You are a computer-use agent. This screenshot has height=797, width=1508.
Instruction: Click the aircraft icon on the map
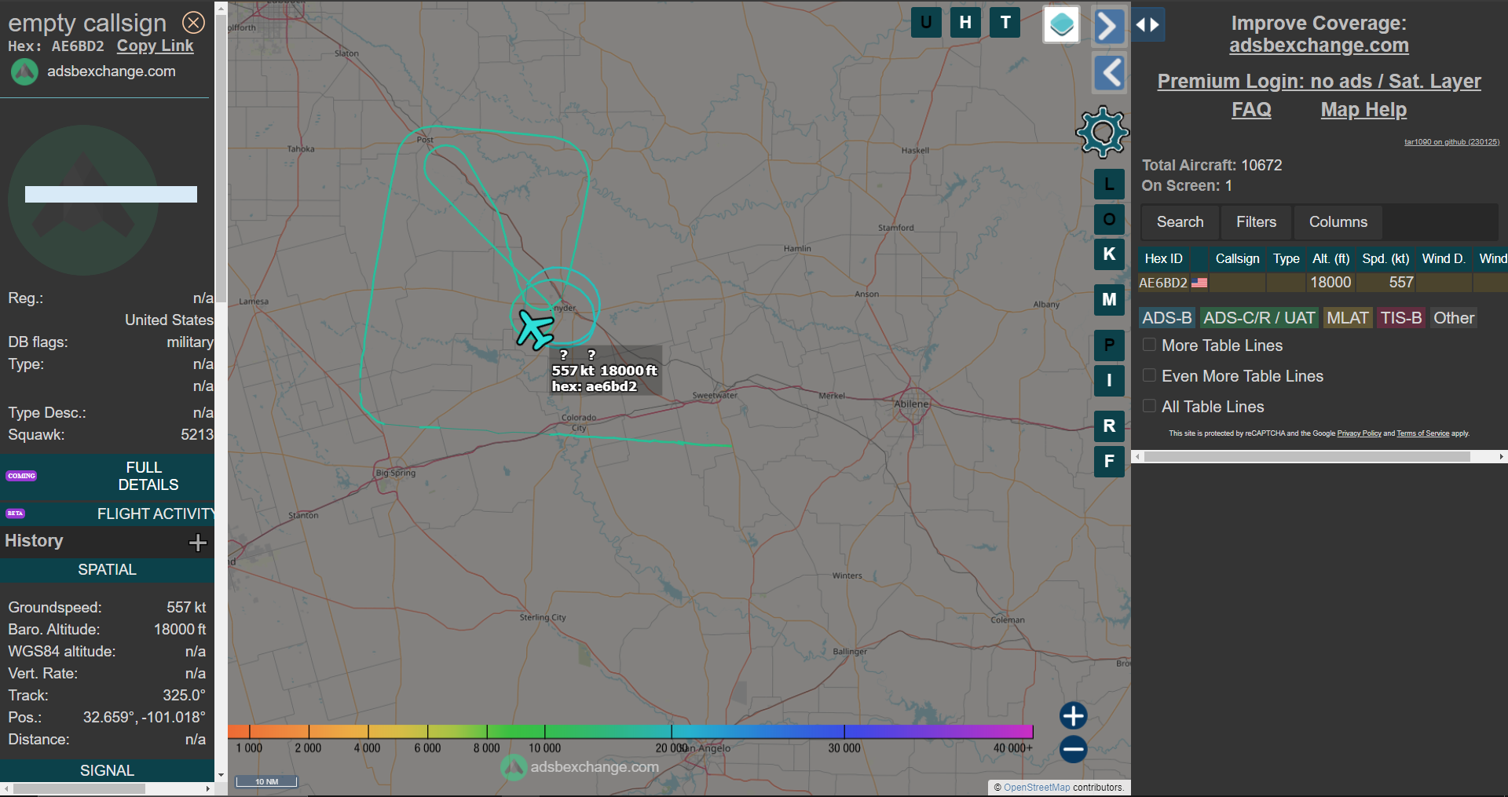[536, 330]
